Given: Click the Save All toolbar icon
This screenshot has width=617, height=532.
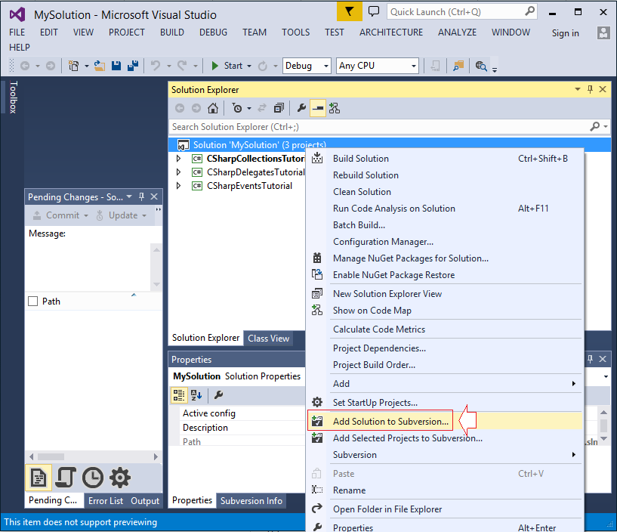Looking at the screenshot, I should pyautogui.click(x=133, y=66).
